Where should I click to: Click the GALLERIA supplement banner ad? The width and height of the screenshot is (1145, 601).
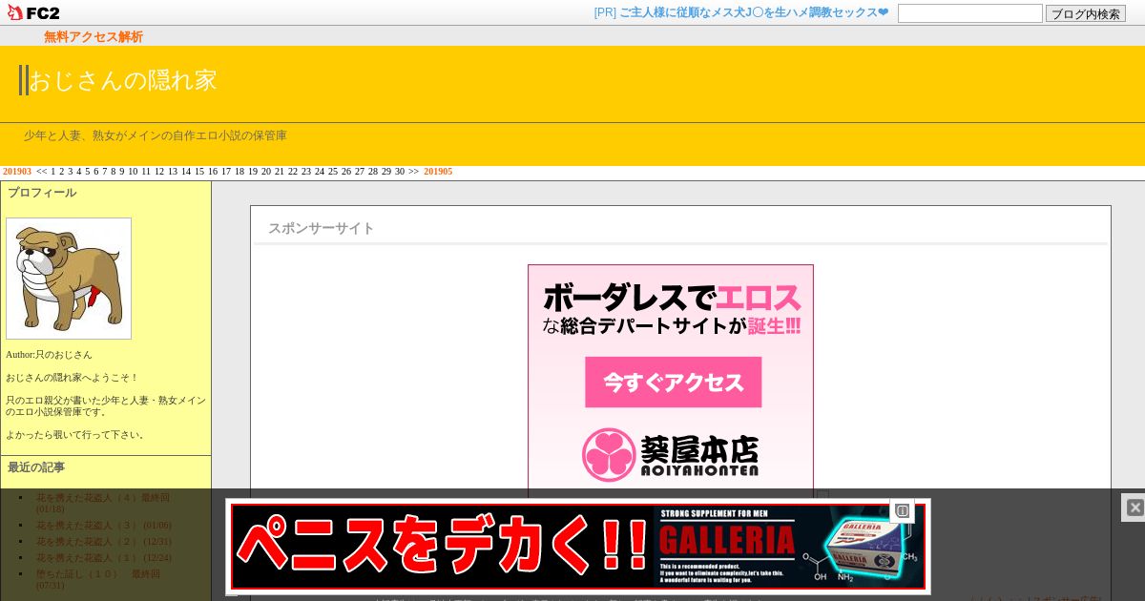578,547
